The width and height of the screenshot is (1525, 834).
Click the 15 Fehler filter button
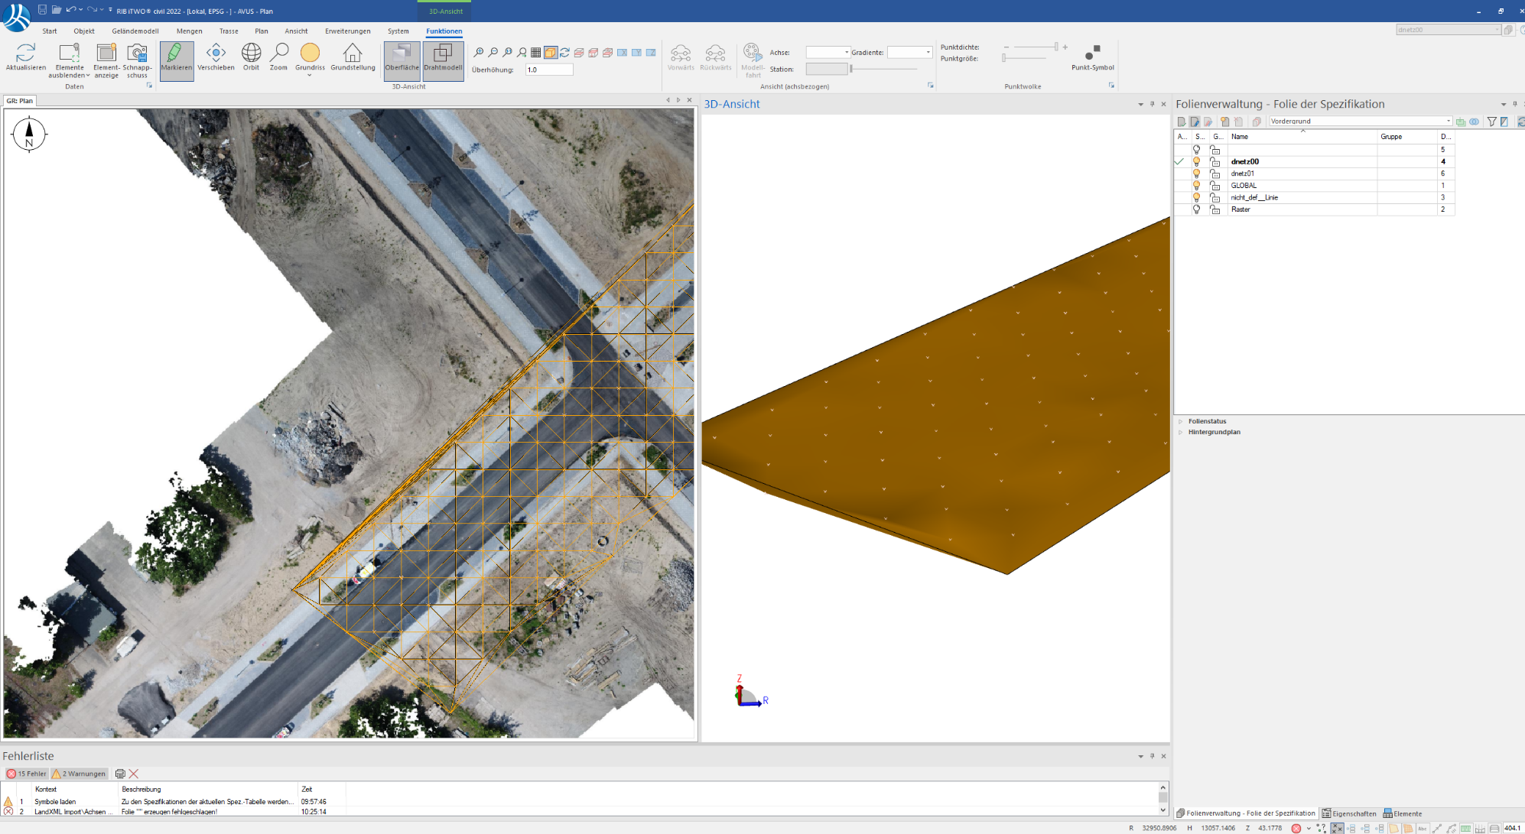[27, 774]
